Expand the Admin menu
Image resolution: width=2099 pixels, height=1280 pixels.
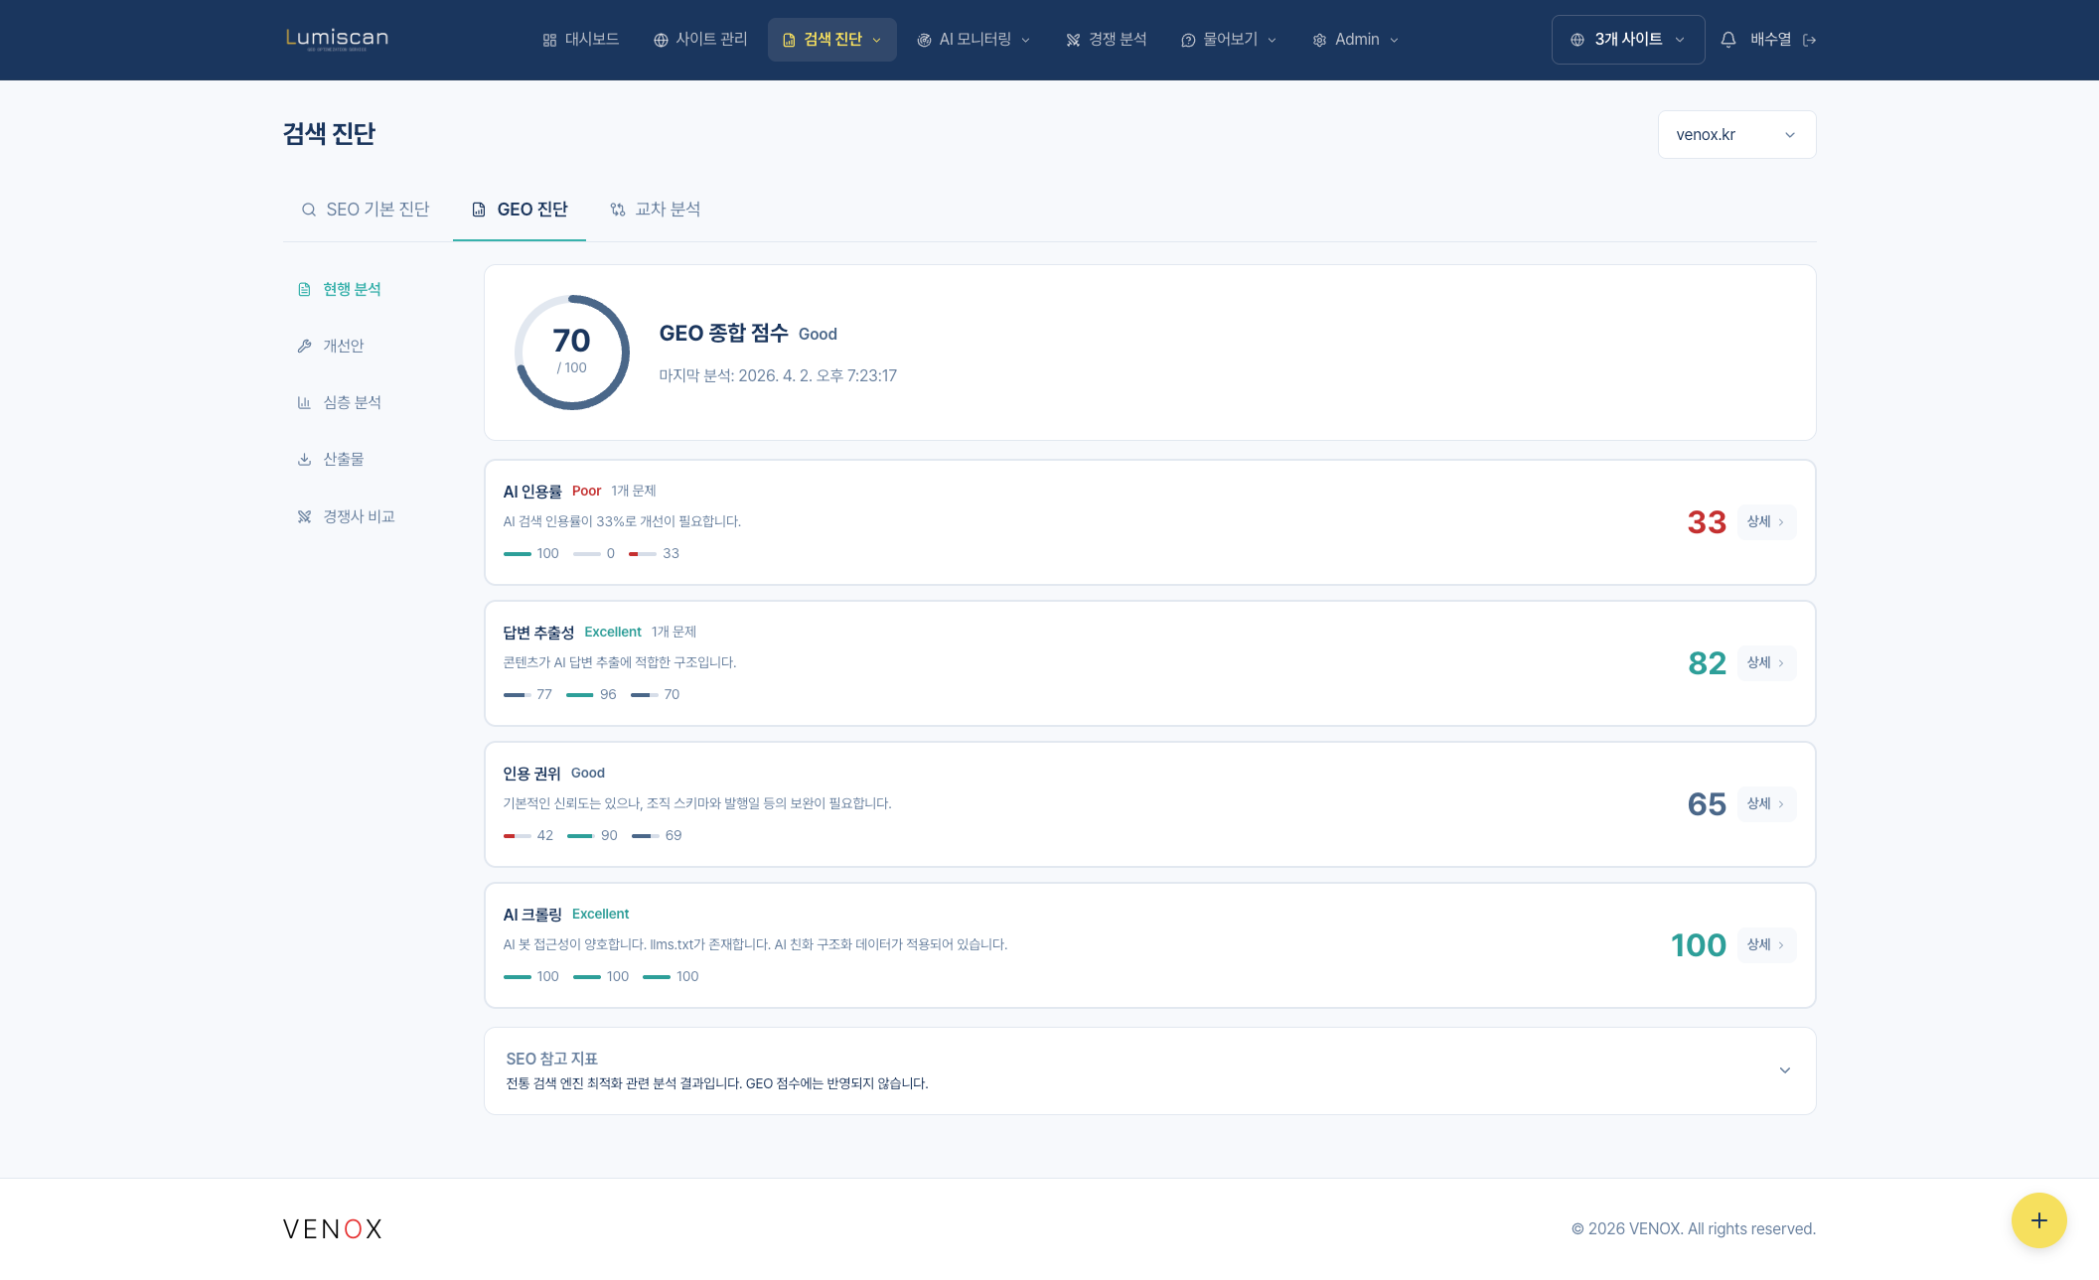(1355, 40)
